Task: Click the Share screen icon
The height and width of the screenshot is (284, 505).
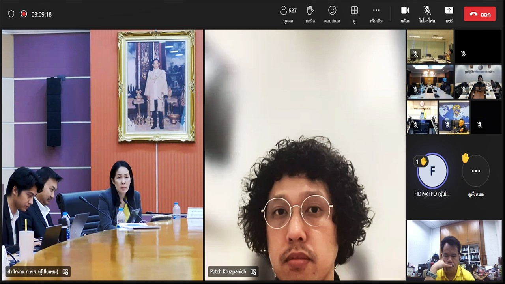Action: tap(449, 14)
